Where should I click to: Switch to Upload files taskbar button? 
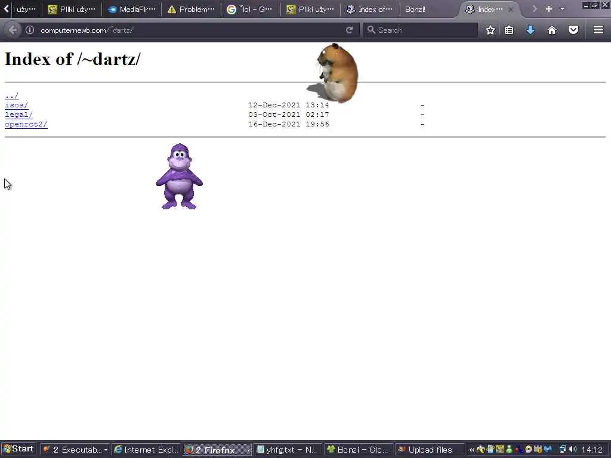point(430,450)
